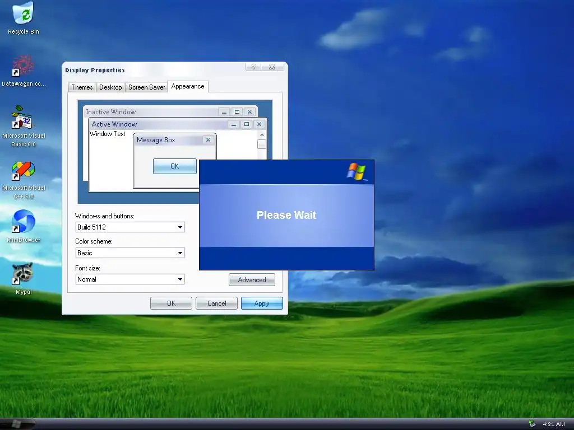
Task: Open the MiniBrowser desktop shortcut
Action: coord(24,226)
